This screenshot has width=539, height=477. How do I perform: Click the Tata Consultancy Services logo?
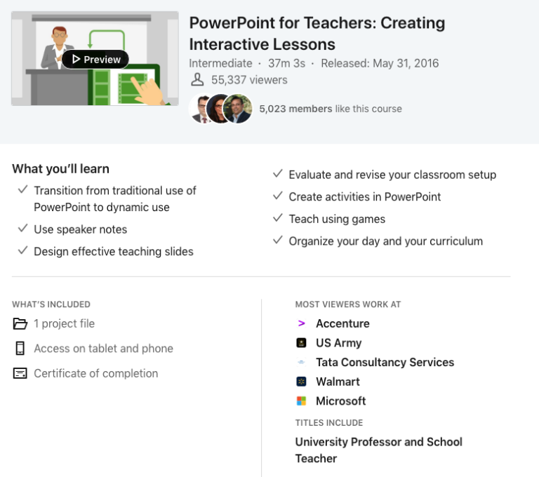pos(302,363)
